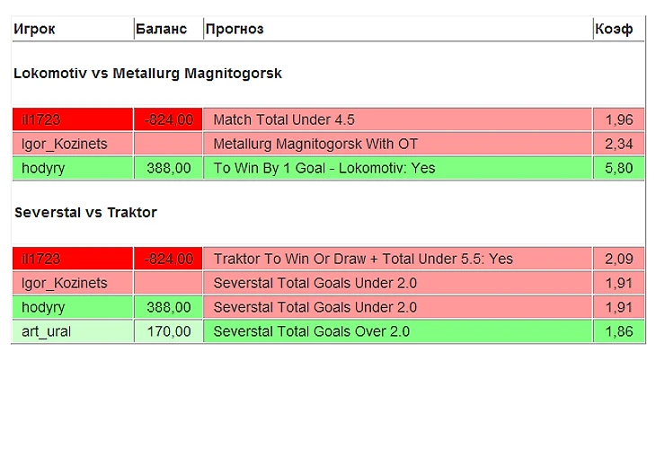
Task: Click hodyry's Severstal Total Goals Under 2.0
Action: (315, 307)
